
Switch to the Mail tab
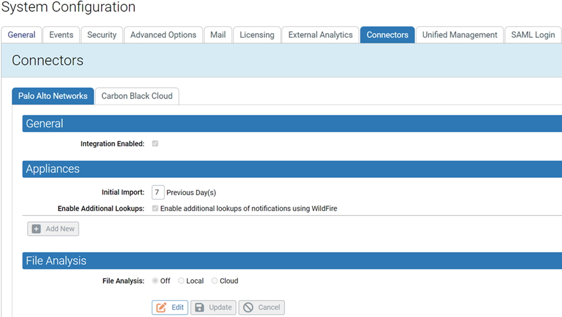point(218,35)
